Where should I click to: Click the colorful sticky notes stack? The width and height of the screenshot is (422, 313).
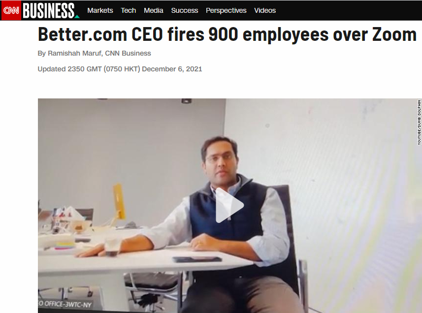coord(65,246)
